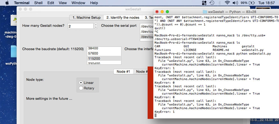The image size is (279, 124).
Task: Click the Time Machine menu bar icon
Action: [x=212, y=3]
